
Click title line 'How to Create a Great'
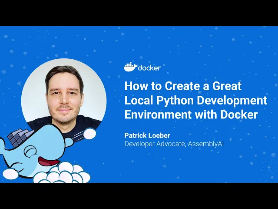tap(183, 86)
